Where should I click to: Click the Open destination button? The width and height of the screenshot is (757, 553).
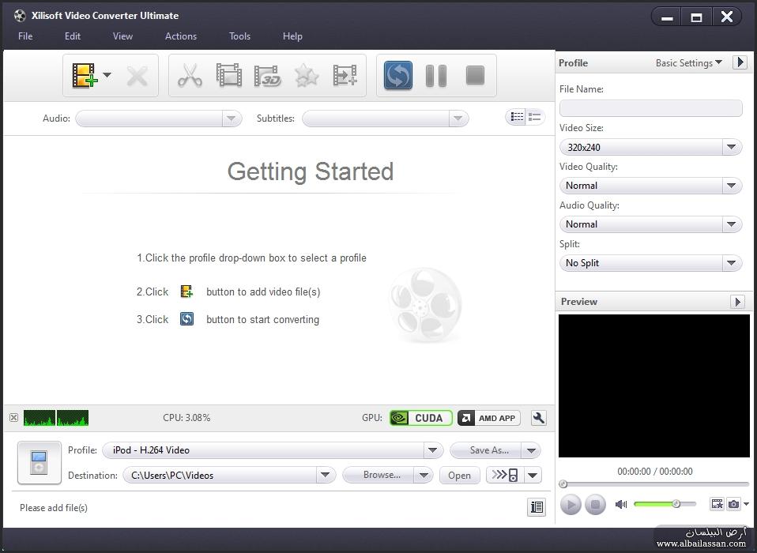tap(460, 476)
